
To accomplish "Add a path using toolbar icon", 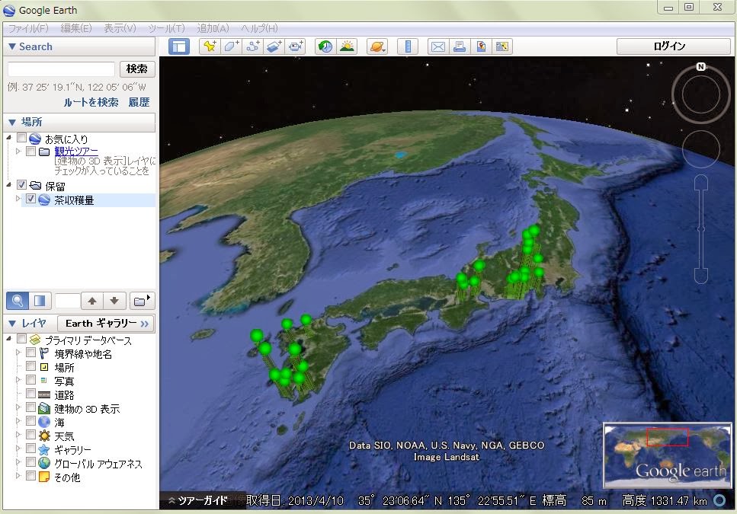I will click(253, 46).
